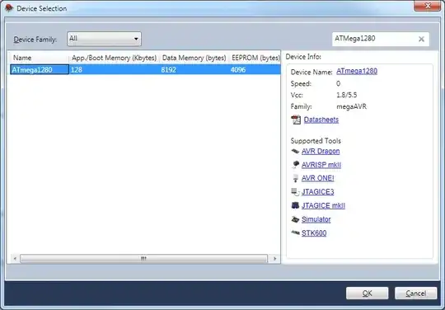Click the scrollbar left arrow
This screenshot has height=310, width=445.
point(15,259)
